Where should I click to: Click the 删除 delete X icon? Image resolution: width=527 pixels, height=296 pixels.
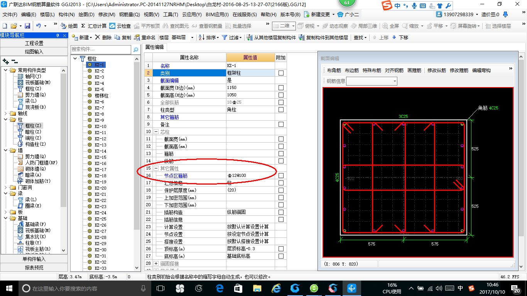pyautogui.click(x=98, y=37)
